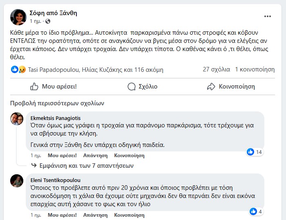286x220 pixels.
Task: Open Ekmektsis Panagiotis avatar
Action: point(17,119)
